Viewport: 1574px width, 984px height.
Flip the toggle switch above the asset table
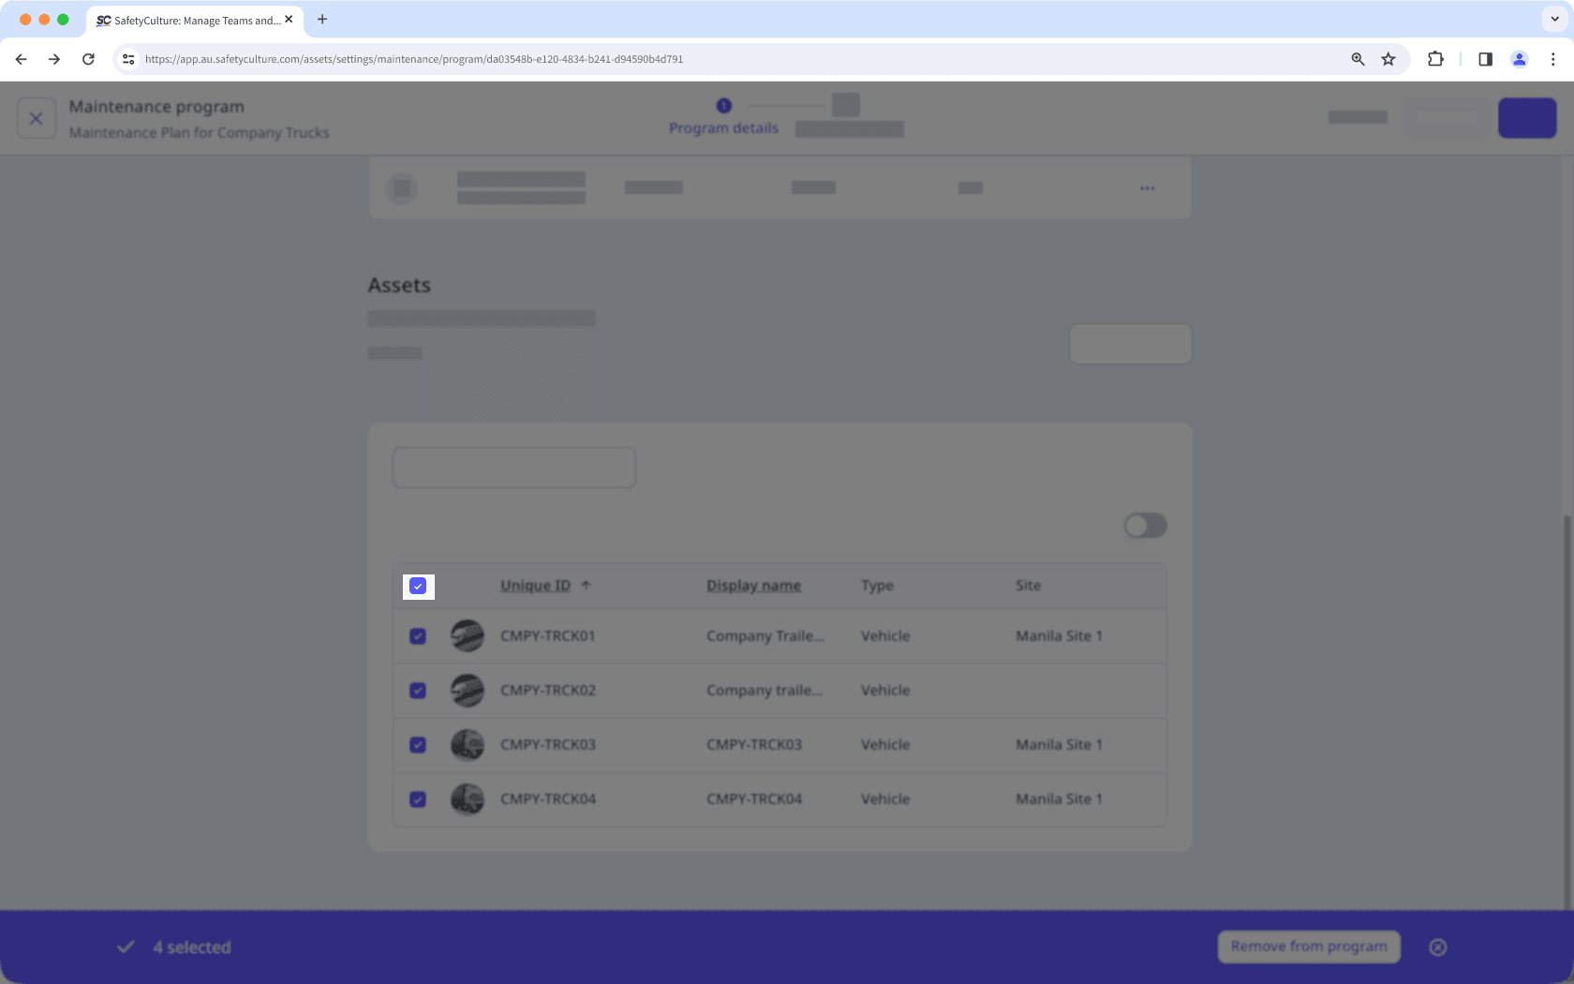point(1144,526)
